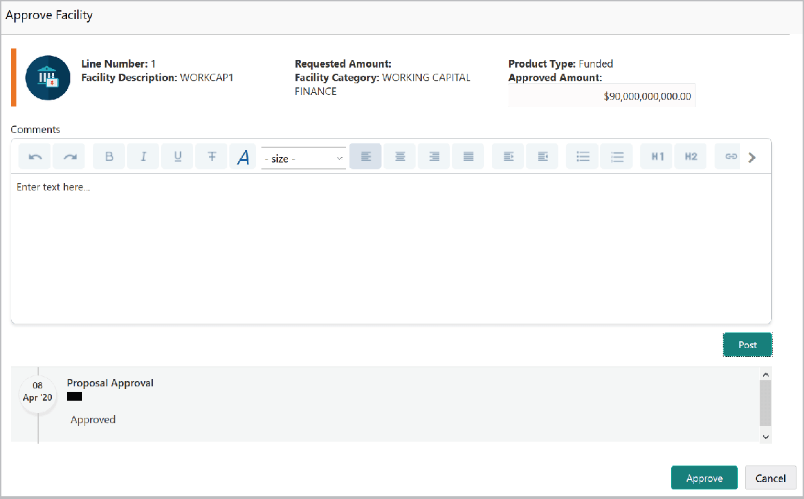
Task: Align comment text to the right
Action: [x=434, y=156]
